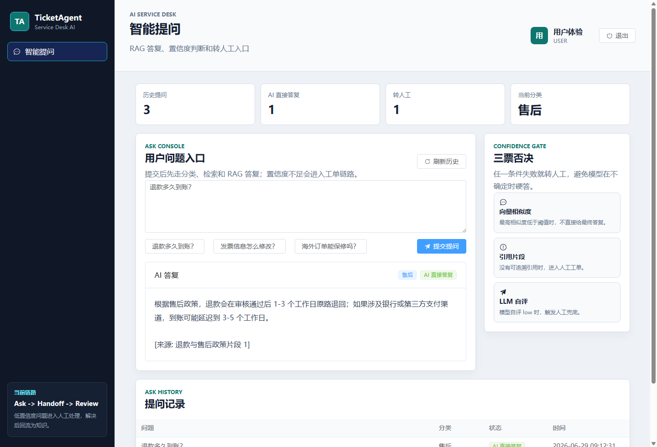657x447 pixels.
Task: Log out with the 退出 button
Action: [617, 36]
